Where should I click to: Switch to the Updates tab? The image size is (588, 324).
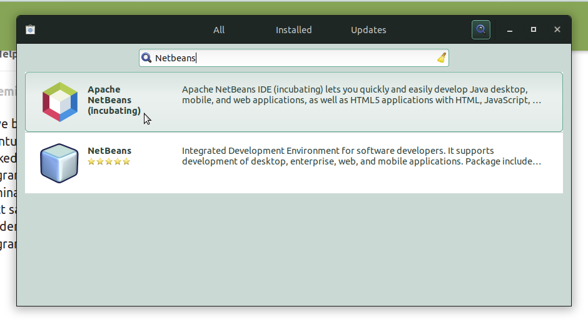coord(368,30)
